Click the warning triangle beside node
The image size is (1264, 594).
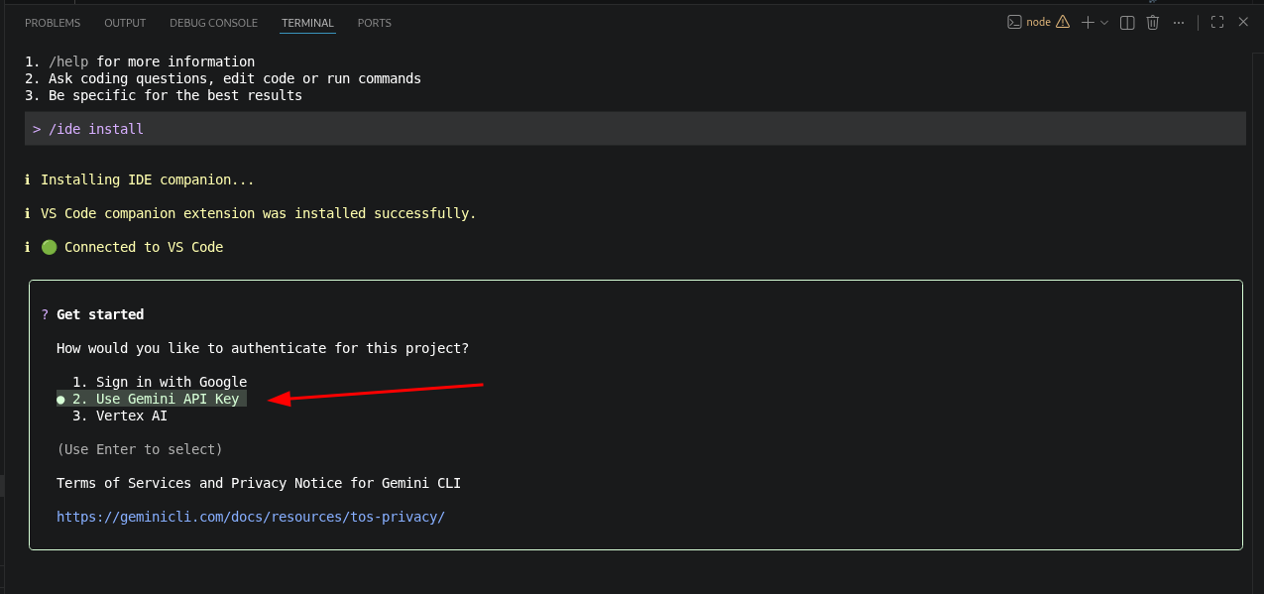1063,22
